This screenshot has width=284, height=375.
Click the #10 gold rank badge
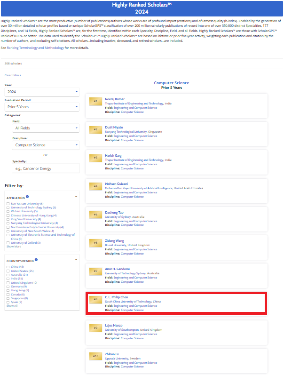[95, 356]
